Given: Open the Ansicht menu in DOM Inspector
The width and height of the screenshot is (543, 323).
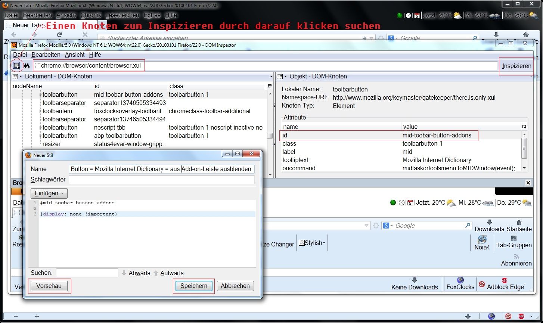Looking at the screenshot, I should 75,55.
